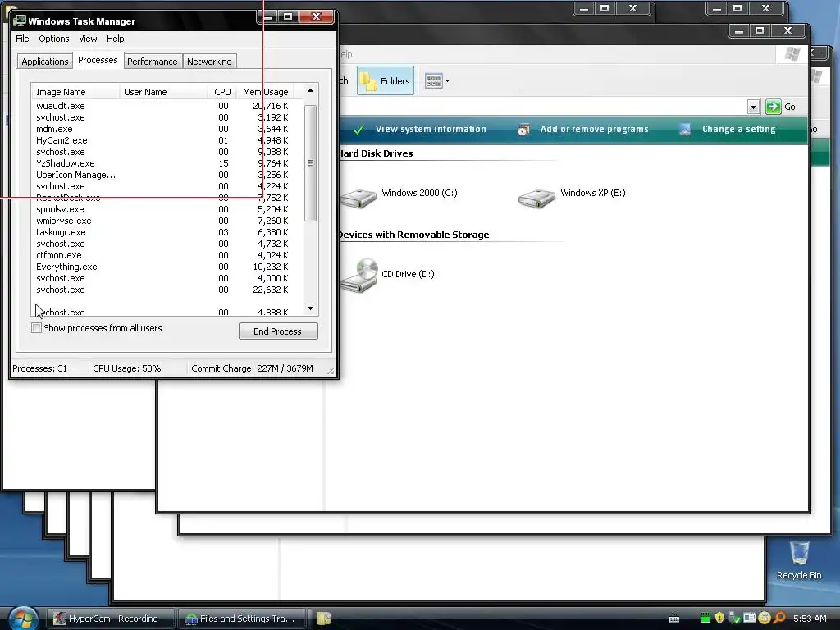
Task: Select the mdm.exe process row
Action: click(x=167, y=129)
